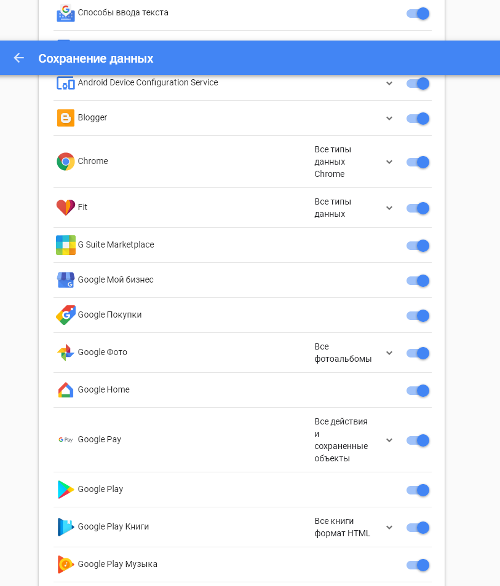Image resolution: width=500 pixels, height=586 pixels.
Task: Click the Сохранение данных header title
Action: pos(96,58)
